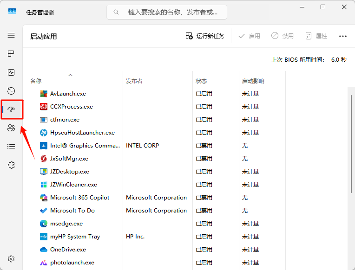The image size is (355, 270).
Task: Open the Performance page icon
Action: [x=11, y=72]
